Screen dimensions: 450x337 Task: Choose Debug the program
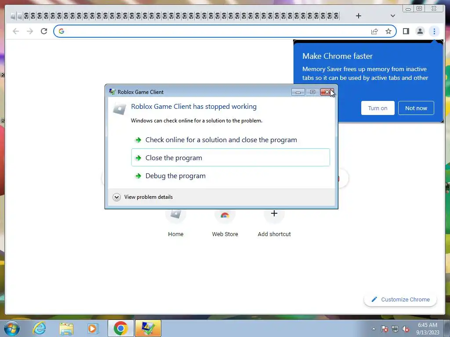[x=230, y=176]
